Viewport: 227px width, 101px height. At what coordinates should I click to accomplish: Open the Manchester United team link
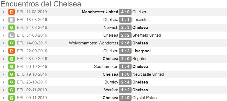[x=100, y=12]
